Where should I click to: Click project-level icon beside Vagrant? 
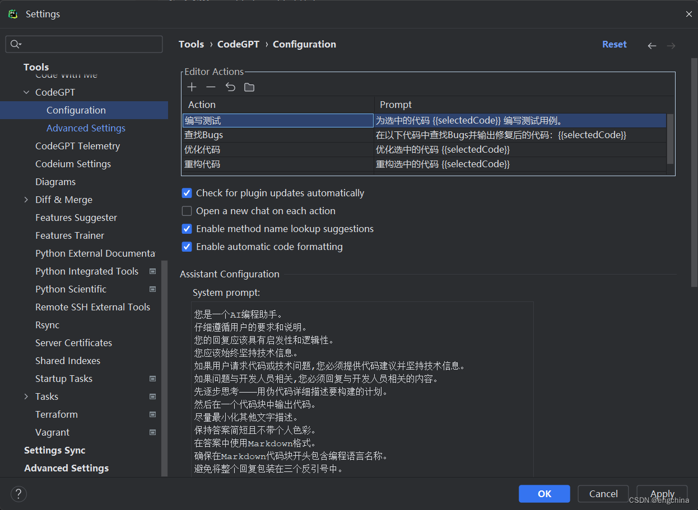[153, 432]
